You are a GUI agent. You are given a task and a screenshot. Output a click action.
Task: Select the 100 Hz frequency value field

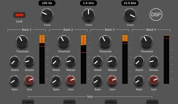(47, 3)
